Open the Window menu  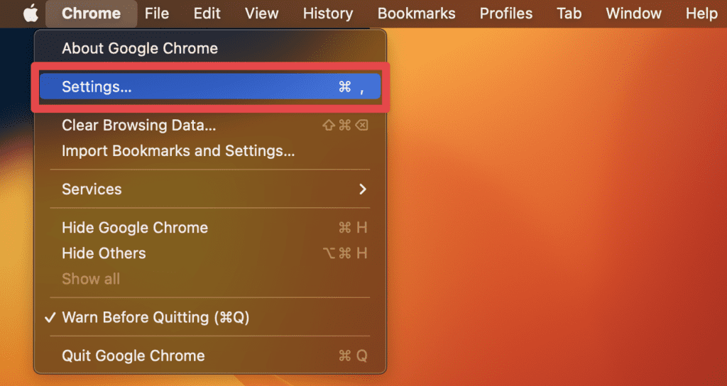click(x=633, y=13)
